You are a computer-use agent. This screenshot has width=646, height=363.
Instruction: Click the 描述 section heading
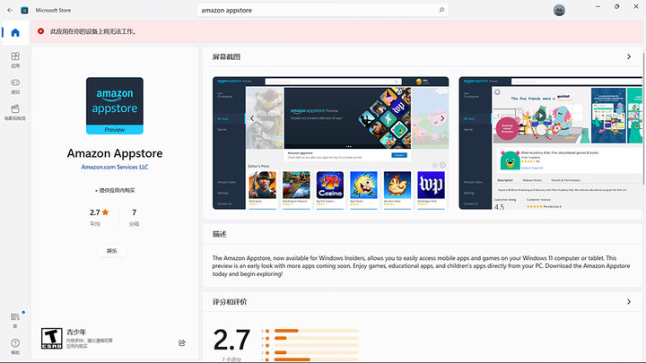(x=220, y=234)
